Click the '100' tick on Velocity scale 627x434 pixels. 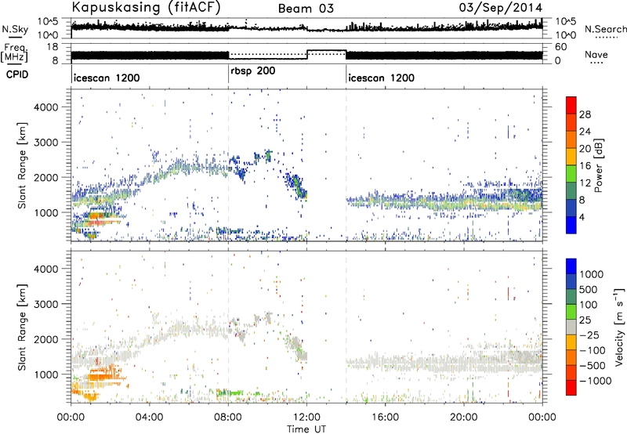click(589, 305)
